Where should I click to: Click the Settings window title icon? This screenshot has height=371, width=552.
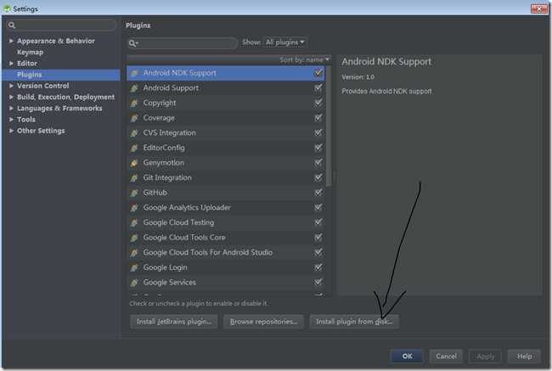click(x=7, y=8)
